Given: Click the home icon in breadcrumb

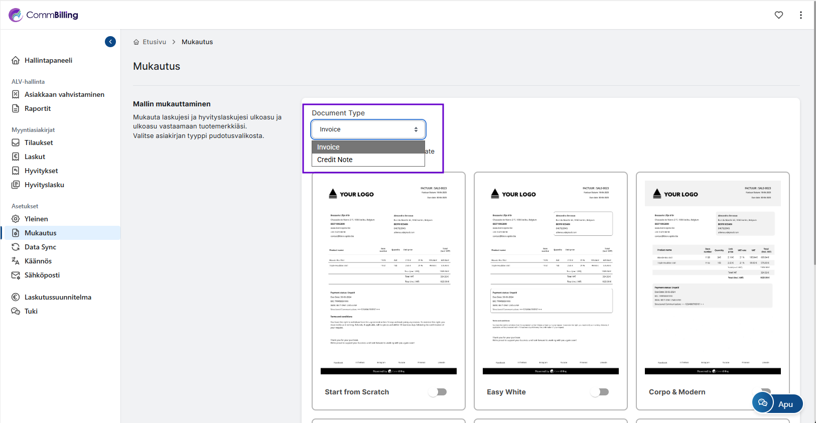Looking at the screenshot, I should pyautogui.click(x=136, y=42).
